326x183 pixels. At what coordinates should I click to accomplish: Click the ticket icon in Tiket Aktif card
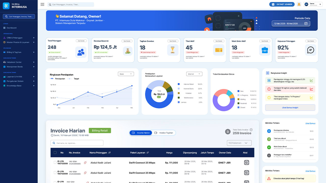(x=219, y=50)
